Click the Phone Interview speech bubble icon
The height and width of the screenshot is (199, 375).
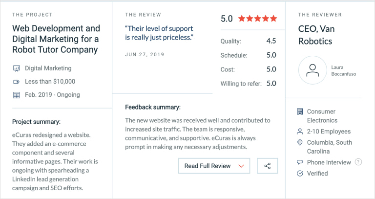point(300,162)
